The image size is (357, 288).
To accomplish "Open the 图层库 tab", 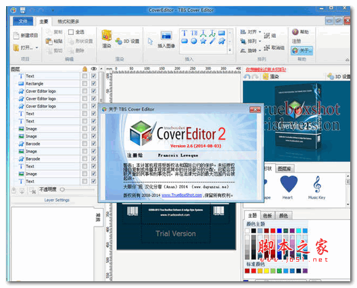I will point(285,169).
